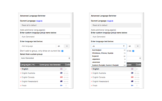Viewport: 162px width, 101px height.
Task: Remove English Newzealand via red x in left panel
Action: 21,81
